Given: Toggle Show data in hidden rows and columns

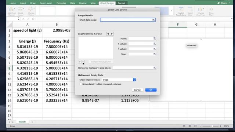Looking at the screenshot, I should pyautogui.click(x=81, y=84).
